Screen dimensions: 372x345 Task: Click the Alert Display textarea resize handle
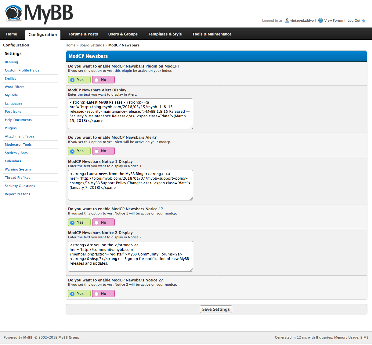click(x=191, y=127)
